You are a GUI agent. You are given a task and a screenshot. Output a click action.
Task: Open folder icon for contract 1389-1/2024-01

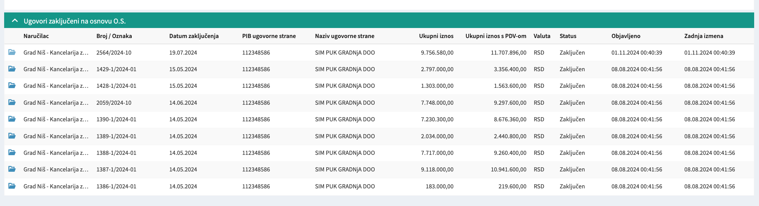point(12,136)
